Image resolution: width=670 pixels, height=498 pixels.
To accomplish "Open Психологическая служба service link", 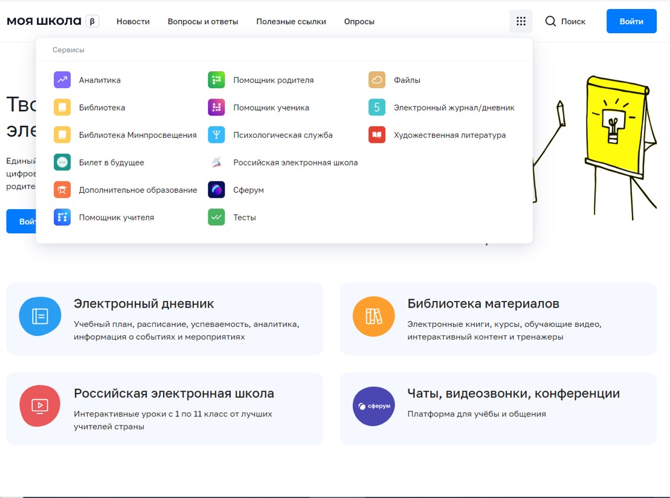I will point(283,135).
